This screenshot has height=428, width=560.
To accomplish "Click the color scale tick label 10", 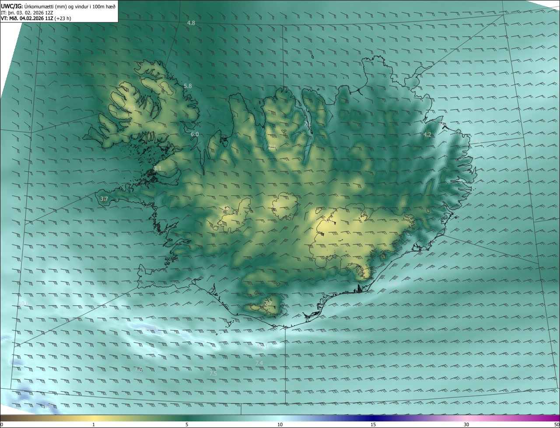I will pyautogui.click(x=280, y=424).
